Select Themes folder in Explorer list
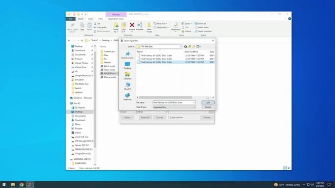The image size is (335, 188). (107, 63)
